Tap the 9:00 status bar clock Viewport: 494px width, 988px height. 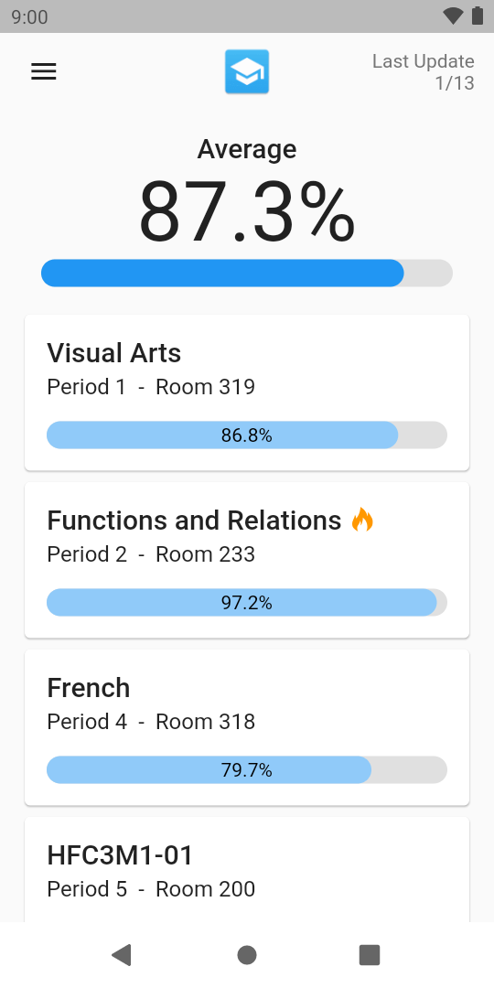[x=29, y=17]
